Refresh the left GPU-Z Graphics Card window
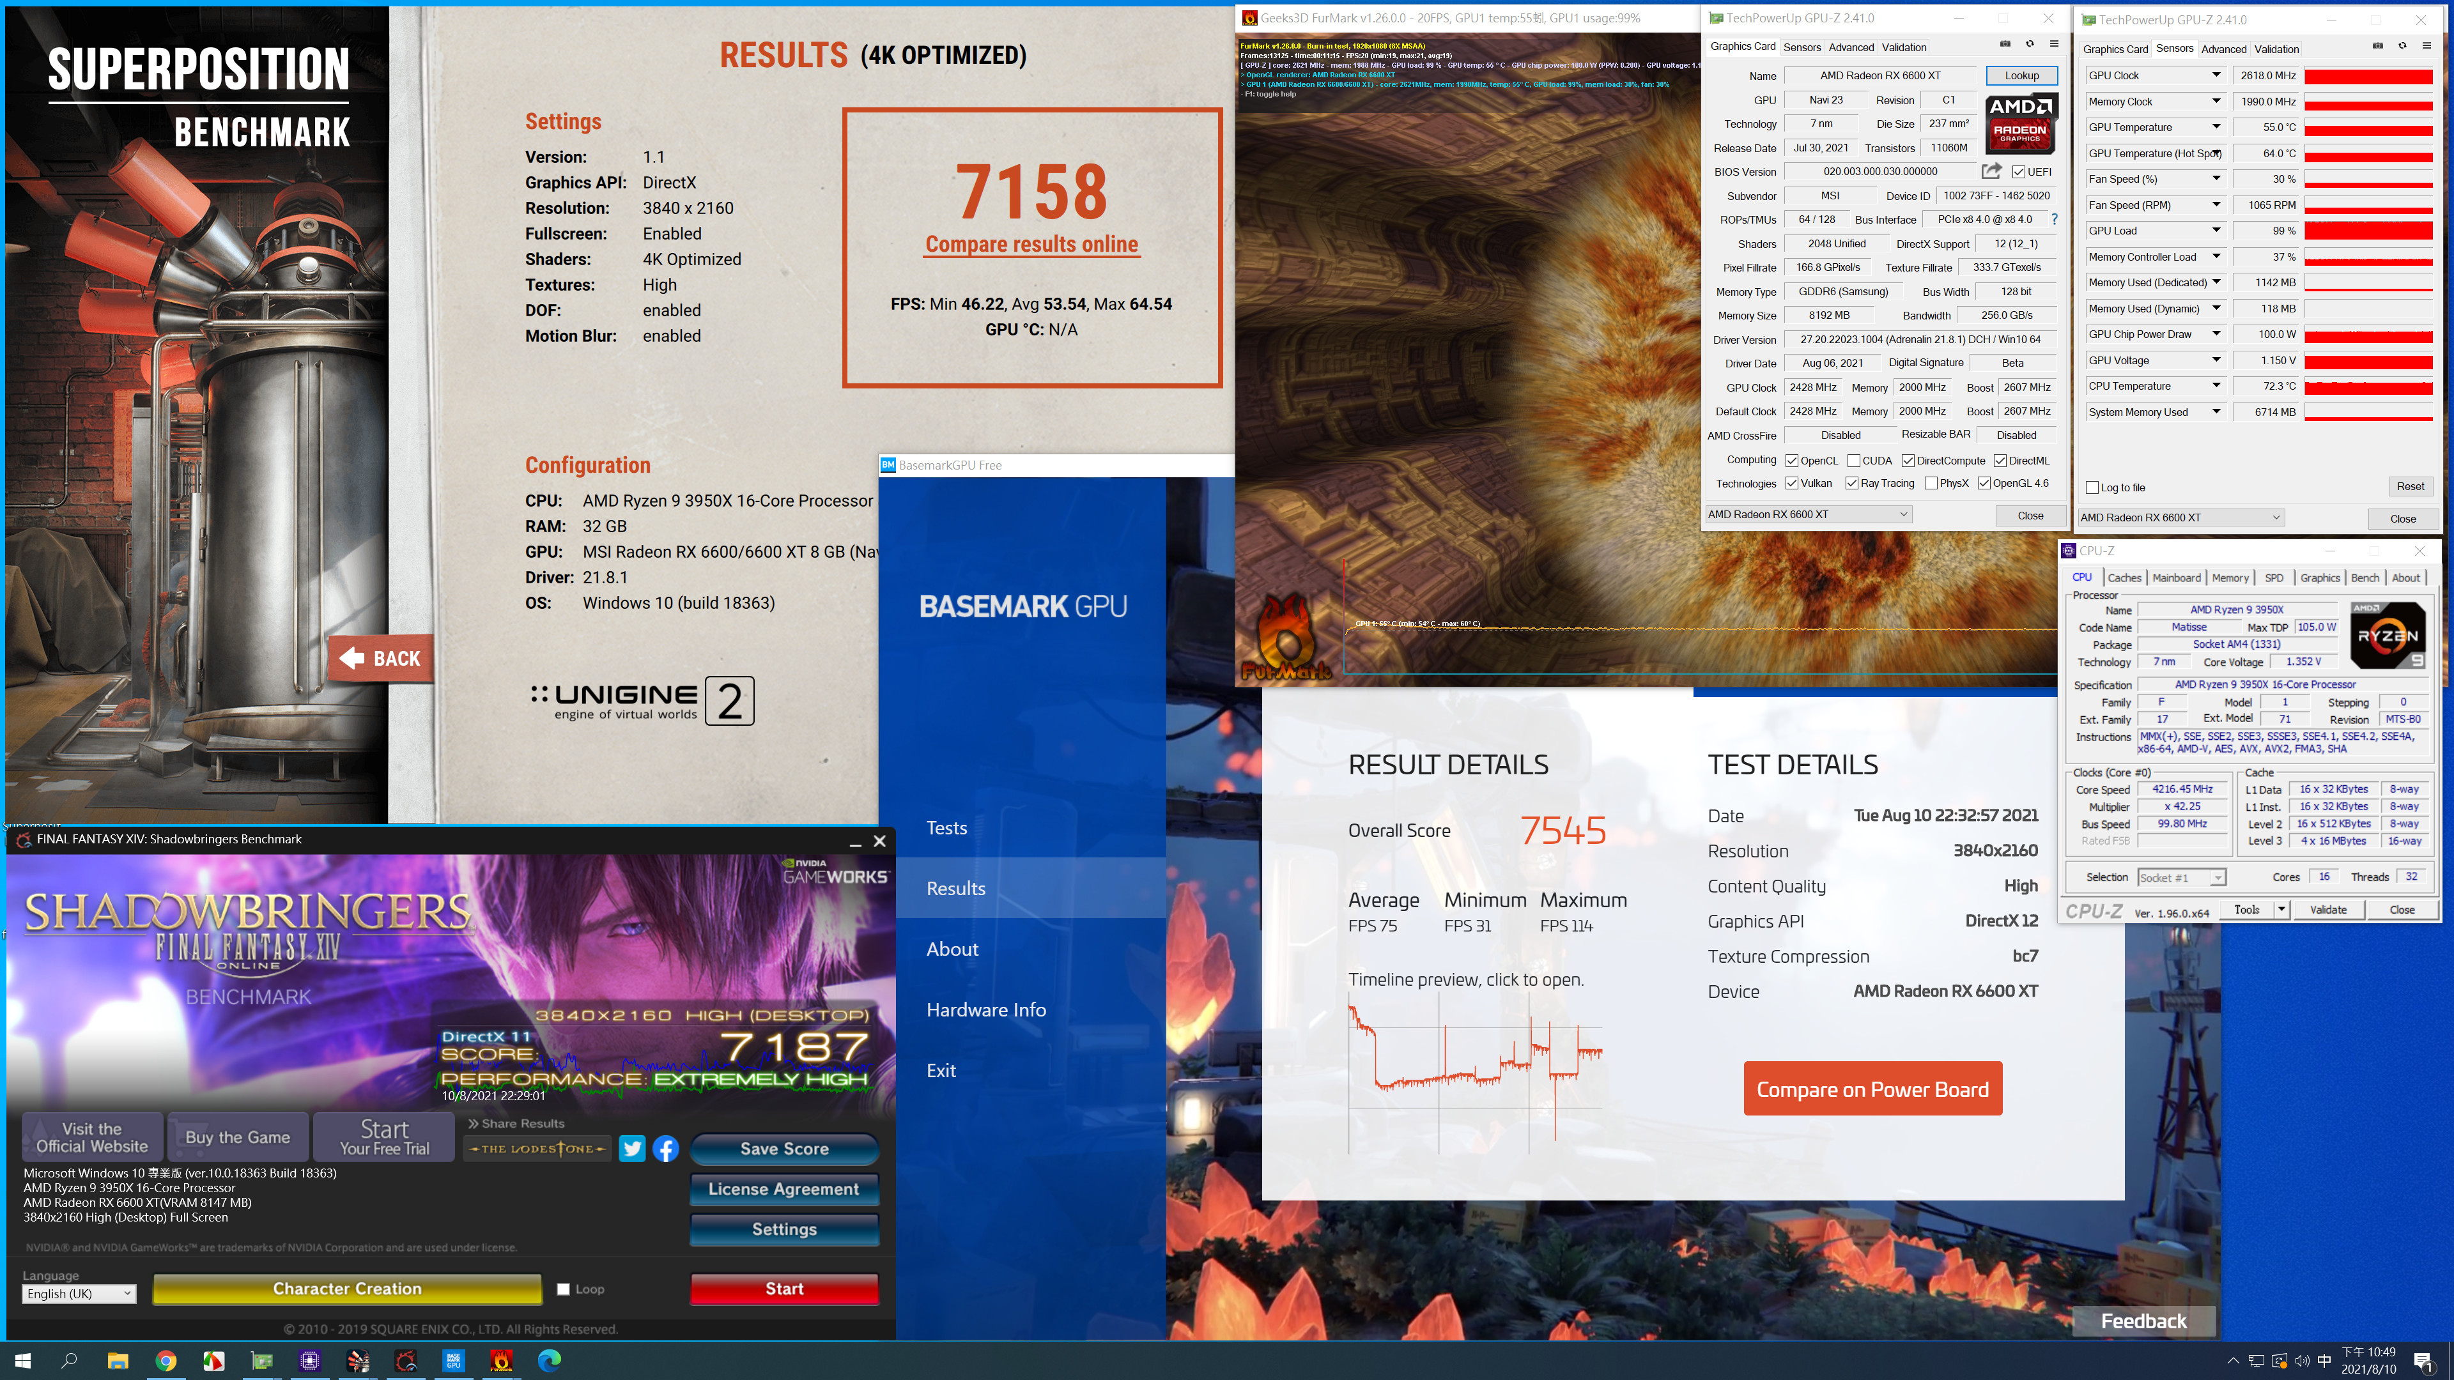Image resolution: width=2454 pixels, height=1380 pixels. click(2030, 44)
